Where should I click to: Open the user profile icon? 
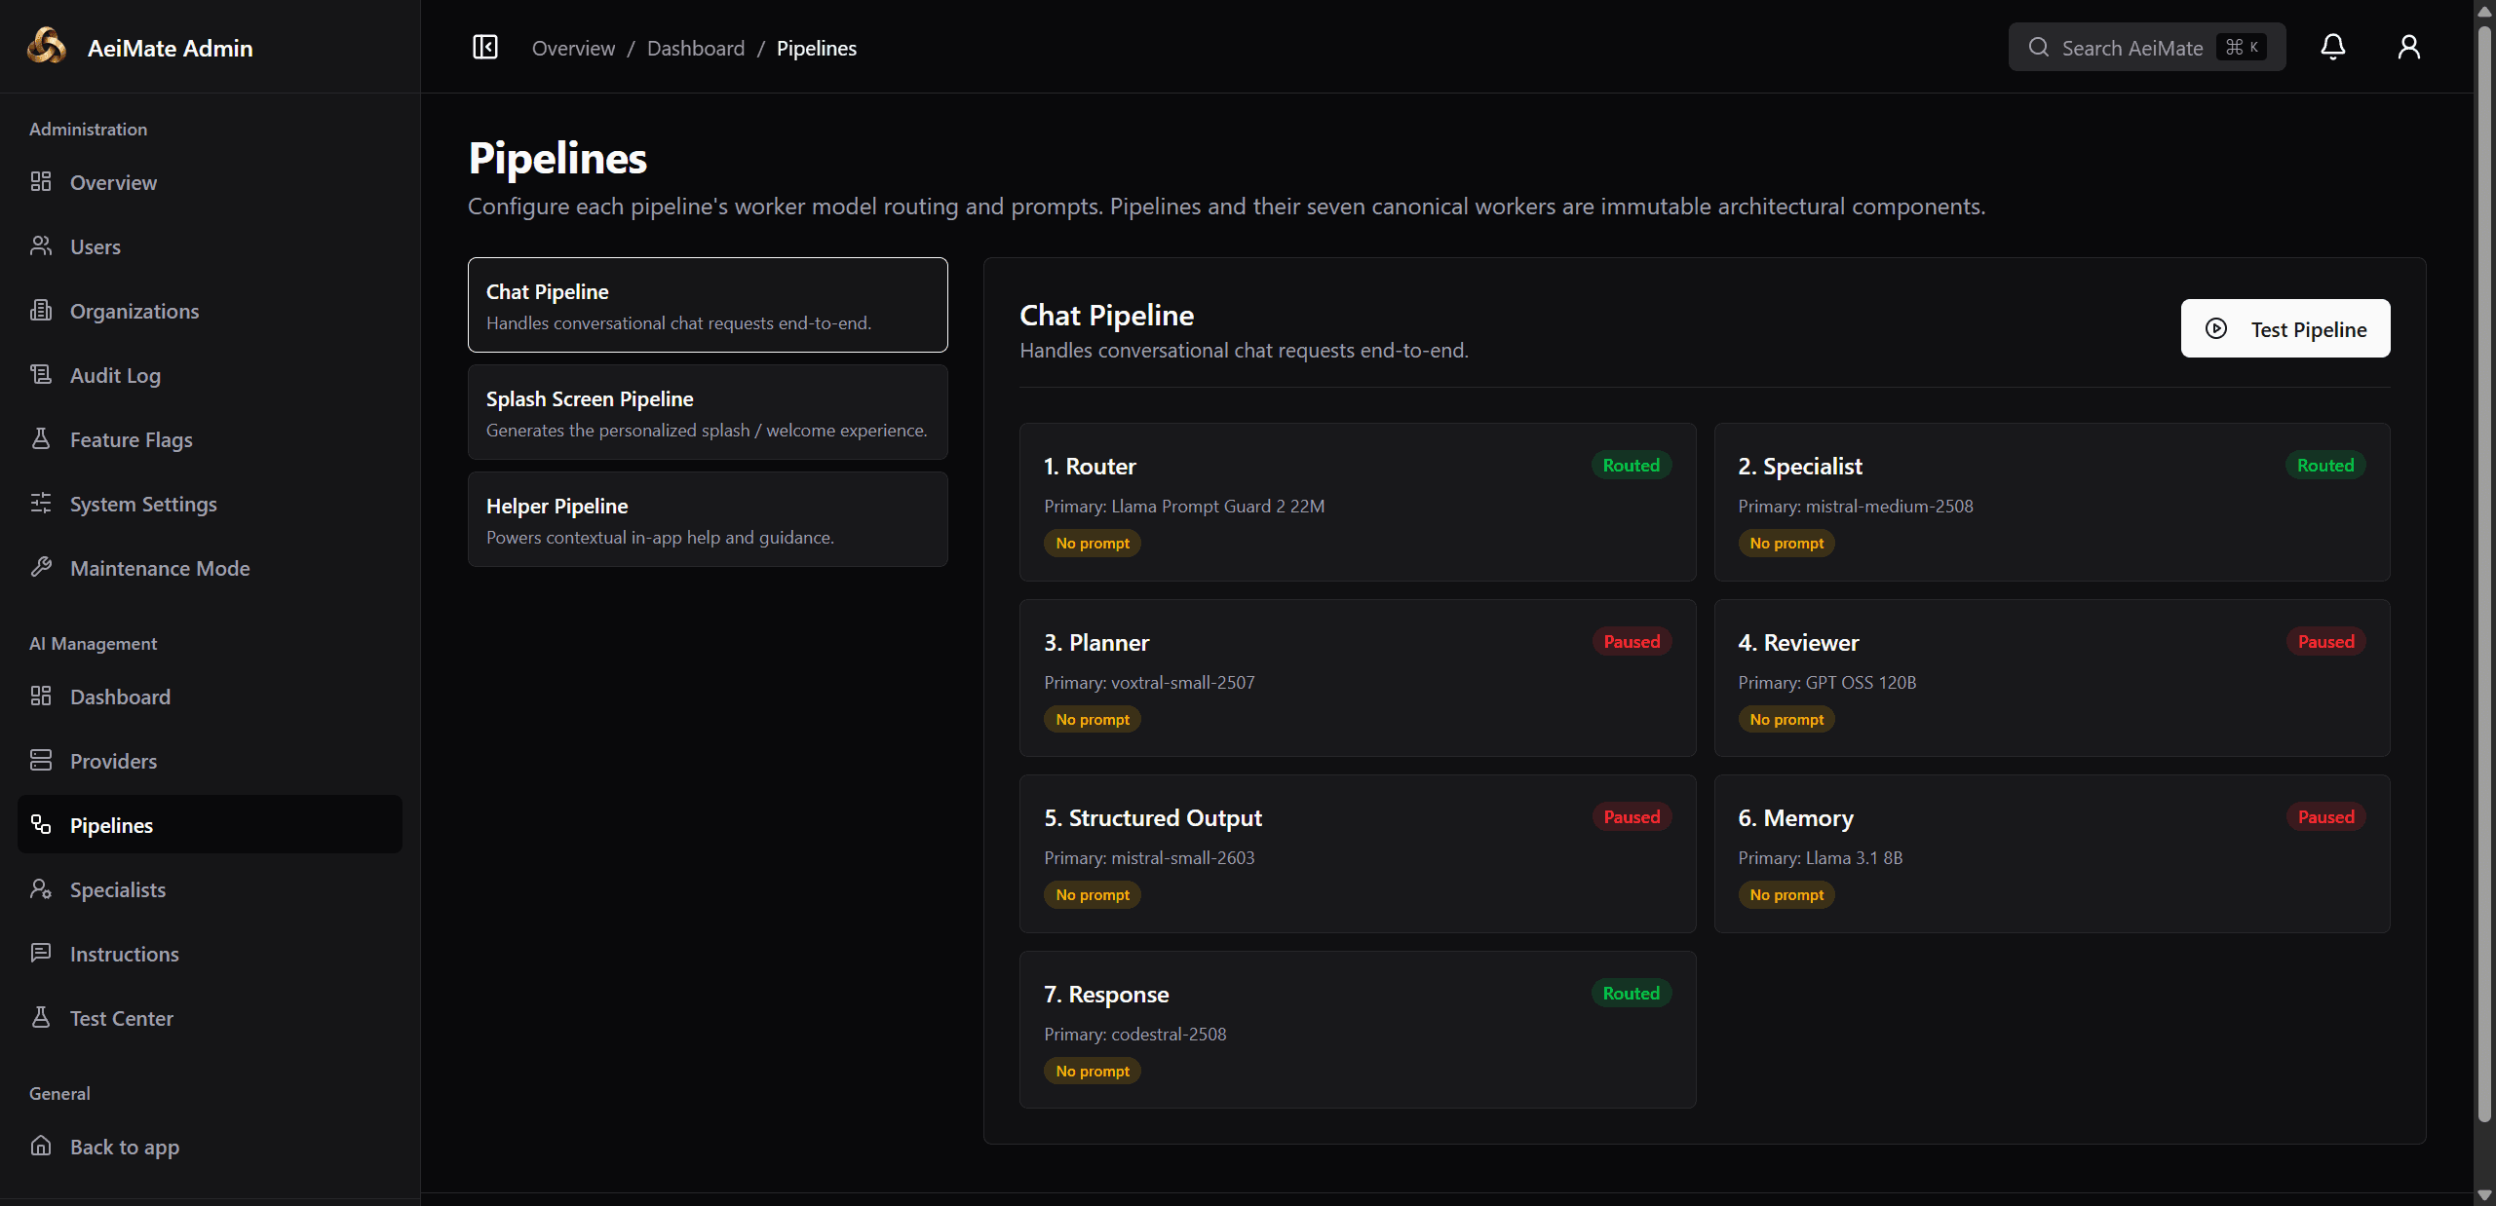[2408, 47]
